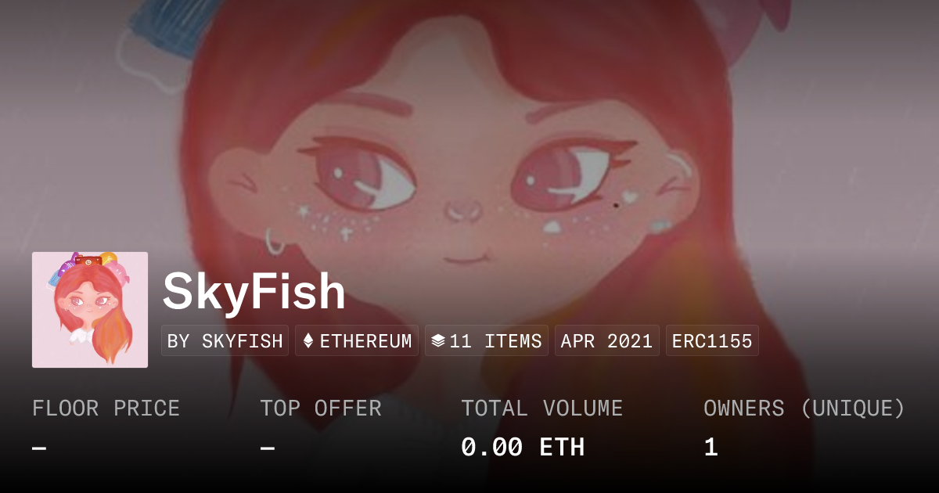Click the FLOOR PRICE label

click(x=106, y=408)
